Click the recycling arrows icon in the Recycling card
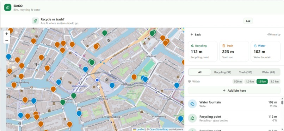Viewport: 284px width, 131px height. click(192, 46)
